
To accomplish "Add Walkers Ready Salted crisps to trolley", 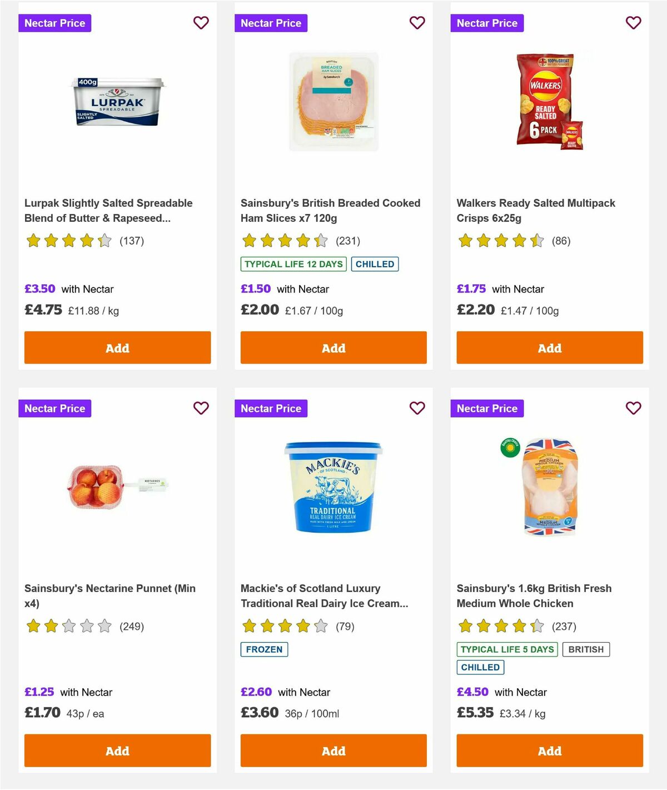I will pos(549,347).
